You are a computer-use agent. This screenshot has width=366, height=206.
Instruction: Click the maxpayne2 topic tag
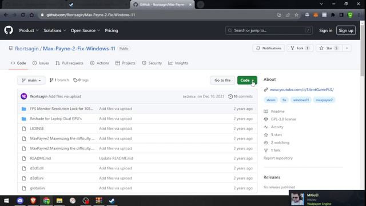pos(324,100)
